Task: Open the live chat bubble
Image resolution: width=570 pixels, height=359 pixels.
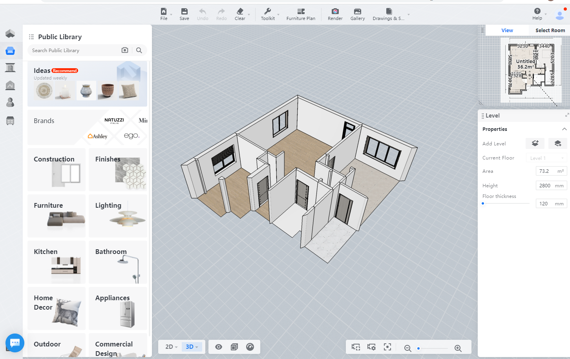Action: click(x=15, y=343)
